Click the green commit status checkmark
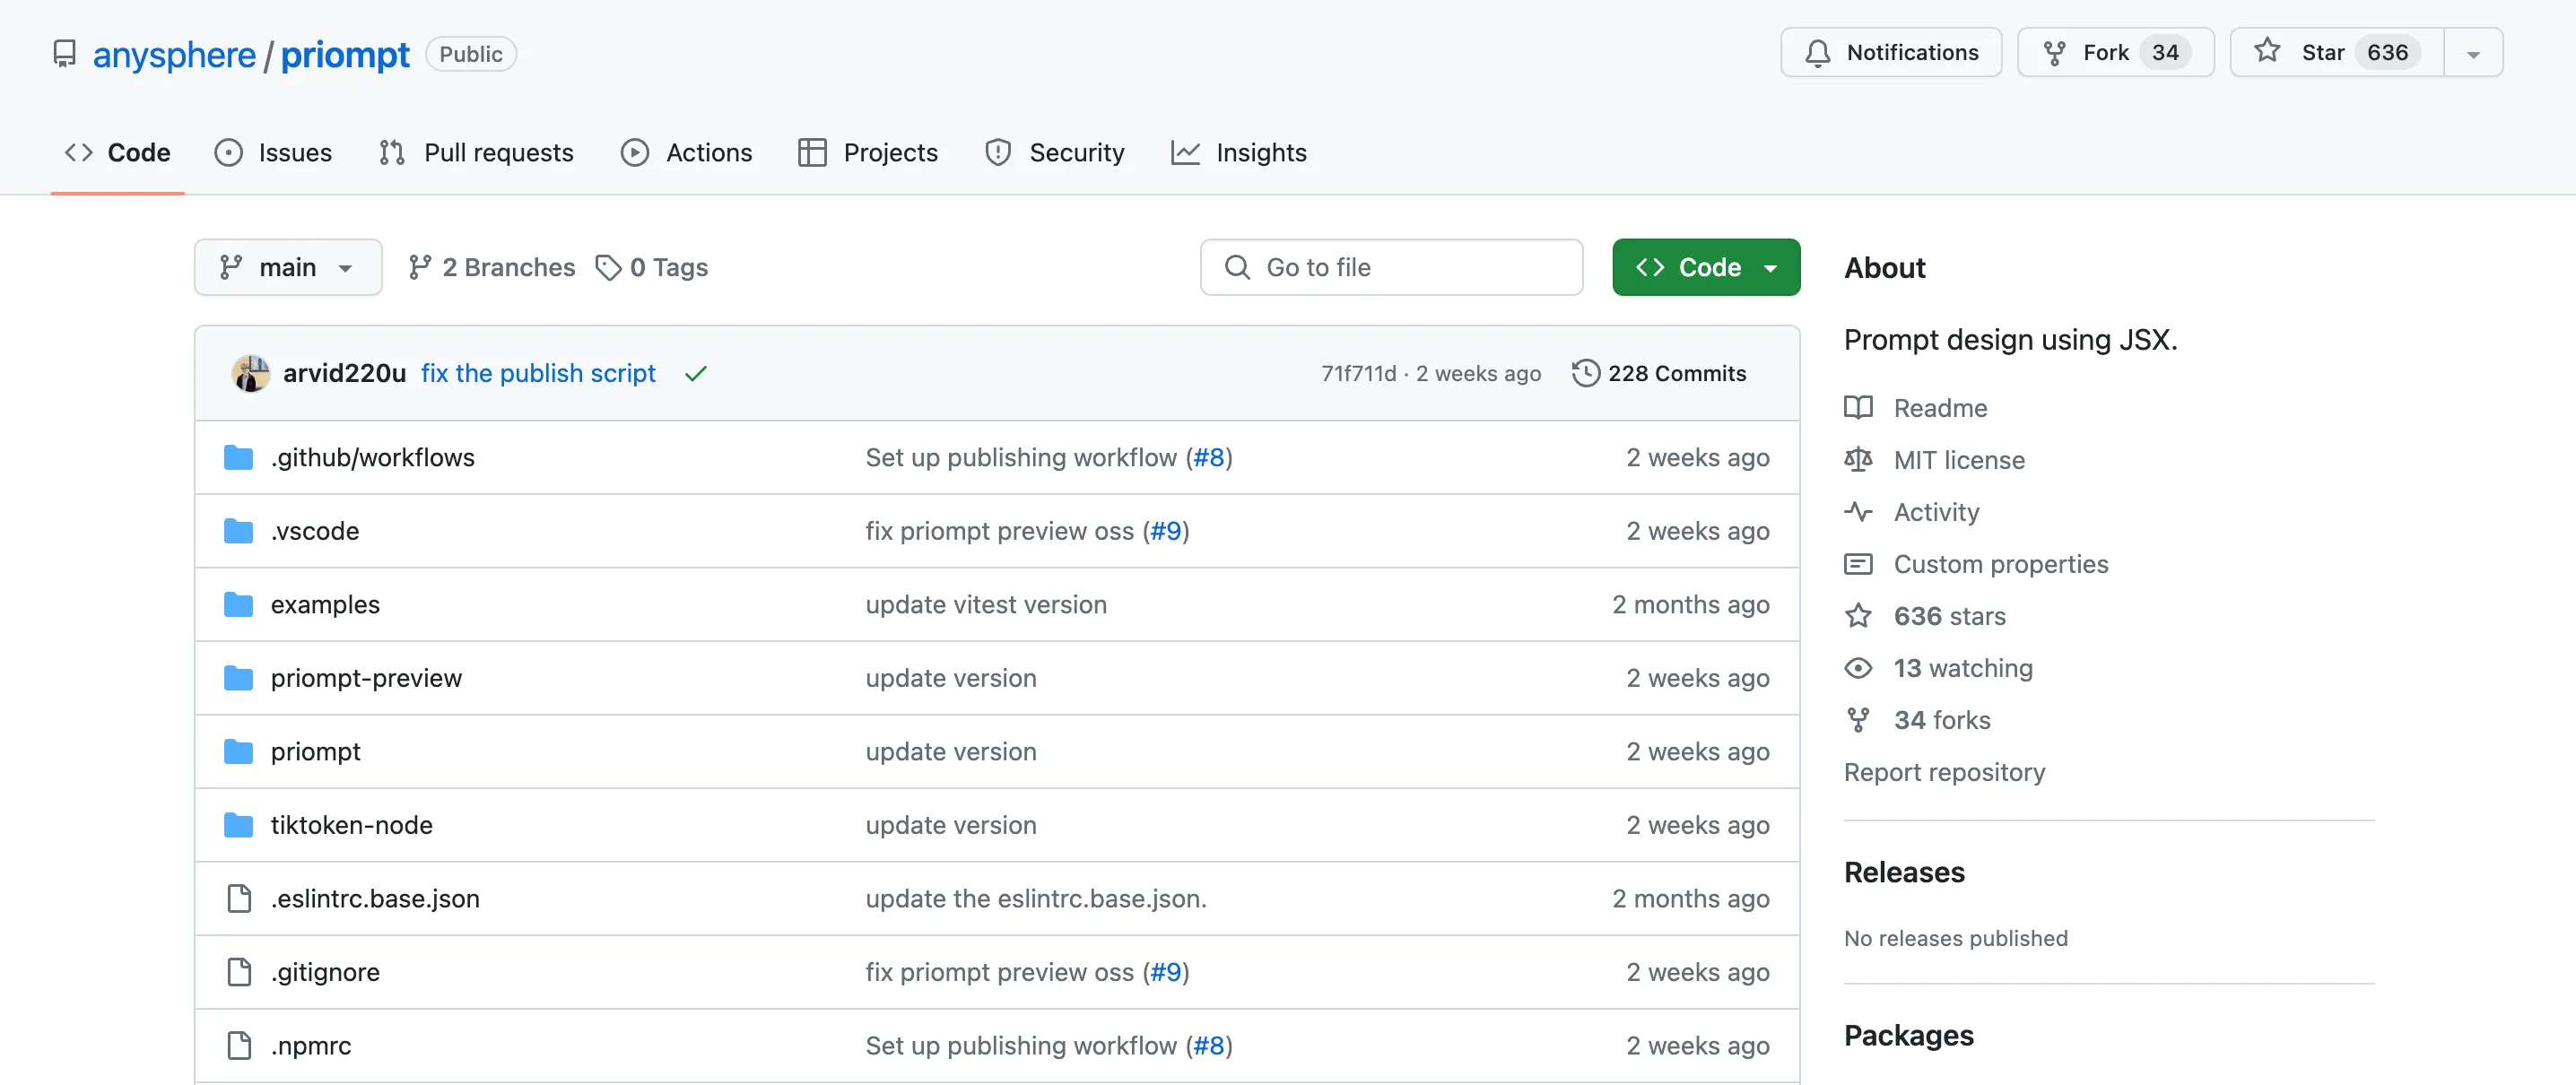The width and height of the screenshot is (2576, 1085). 696,373
